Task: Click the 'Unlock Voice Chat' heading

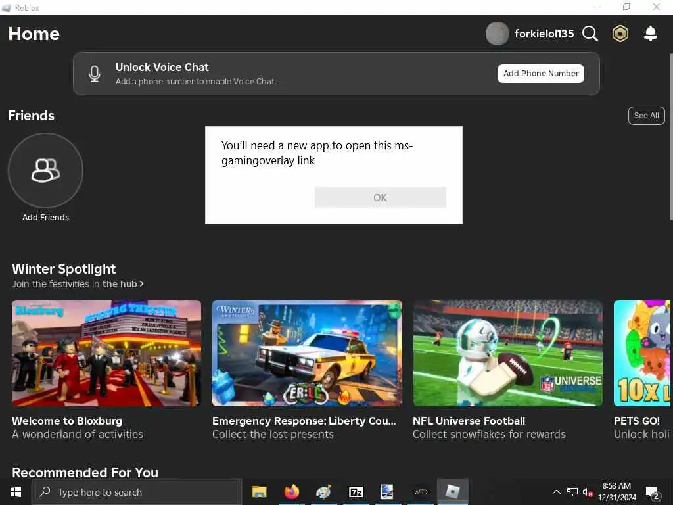Action: click(162, 67)
